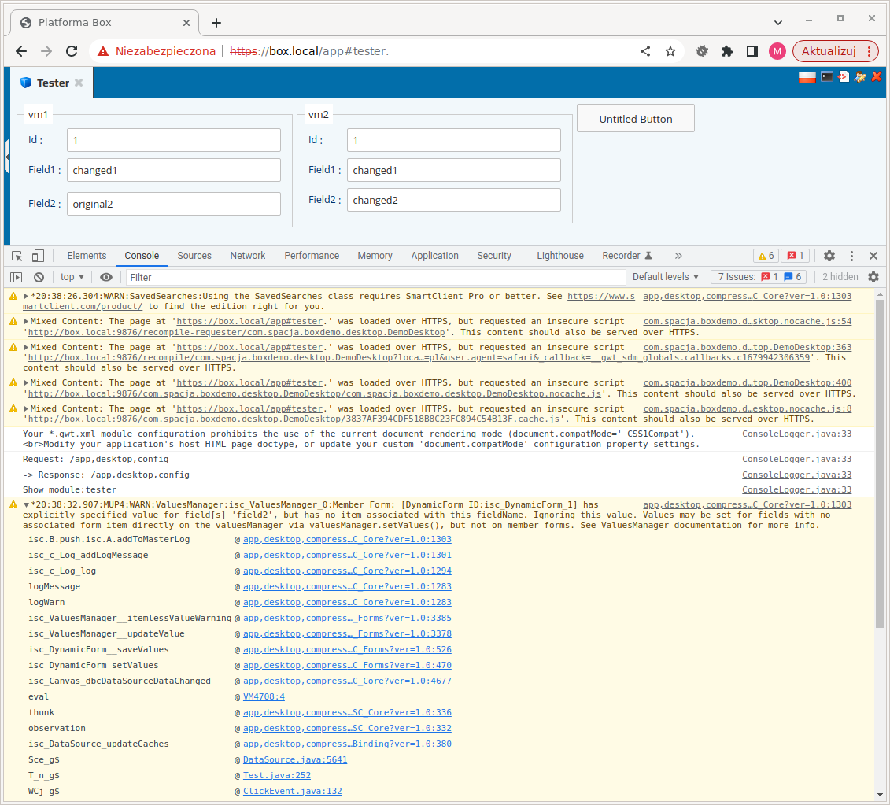This screenshot has height=805, width=890.
Task: Click the user edit icon in app header
Action: (x=859, y=77)
